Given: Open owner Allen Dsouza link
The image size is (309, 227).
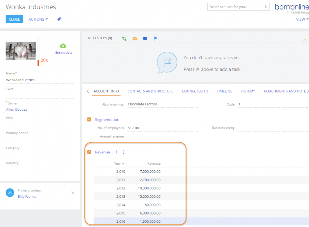Looking at the screenshot, I should click(17, 110).
